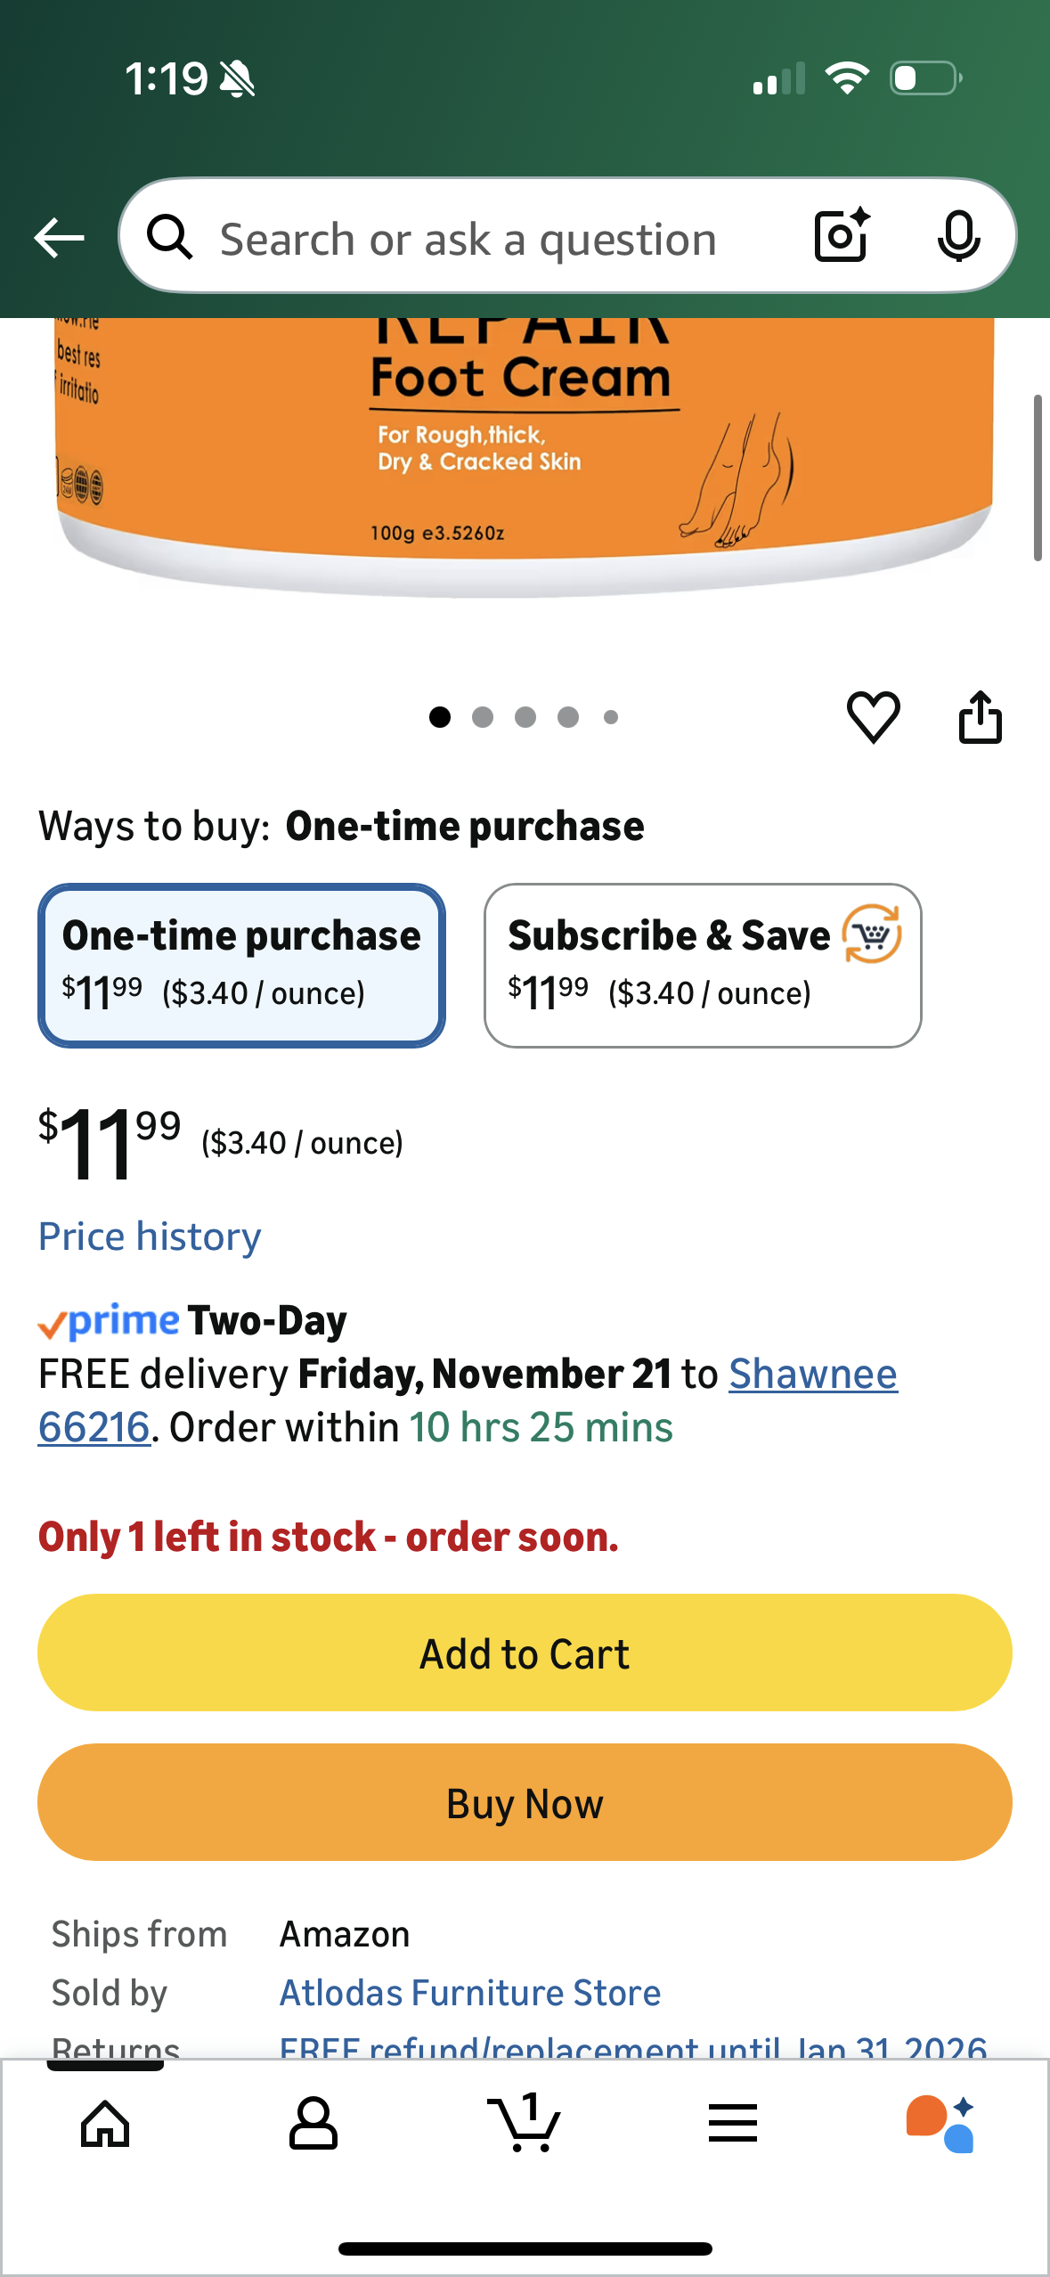
Task: Open the hamburger menu
Action: click(x=733, y=2124)
